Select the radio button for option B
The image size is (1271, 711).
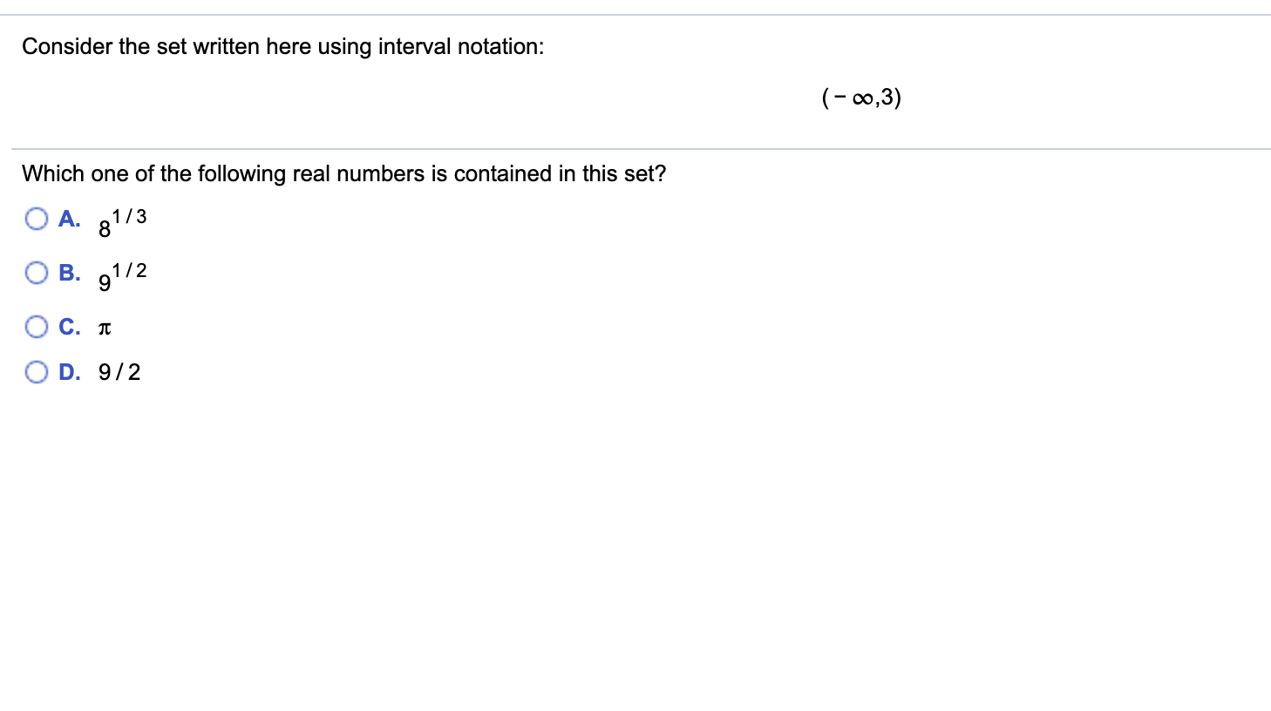(37, 273)
